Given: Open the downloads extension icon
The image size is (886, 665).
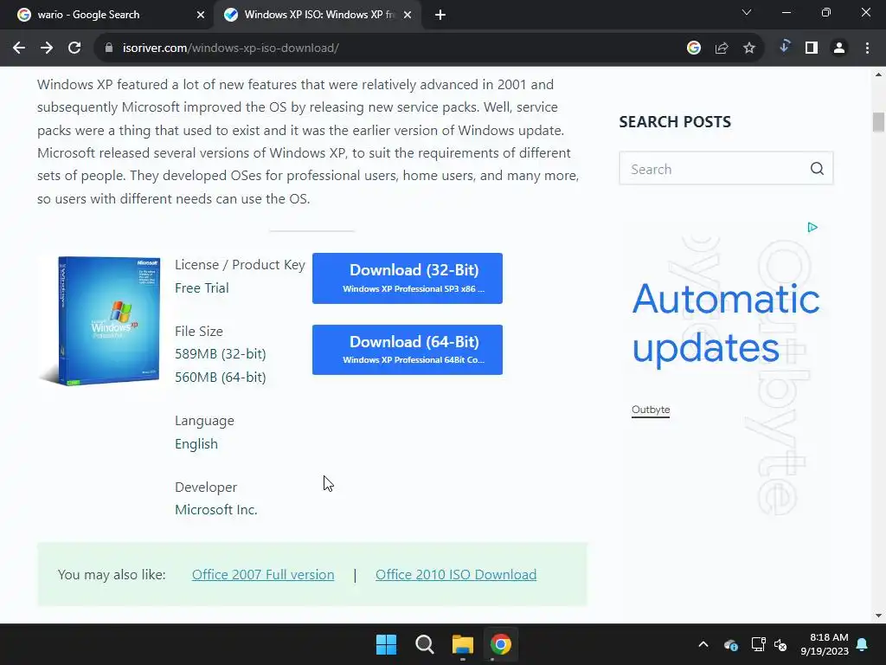Looking at the screenshot, I should (784, 47).
